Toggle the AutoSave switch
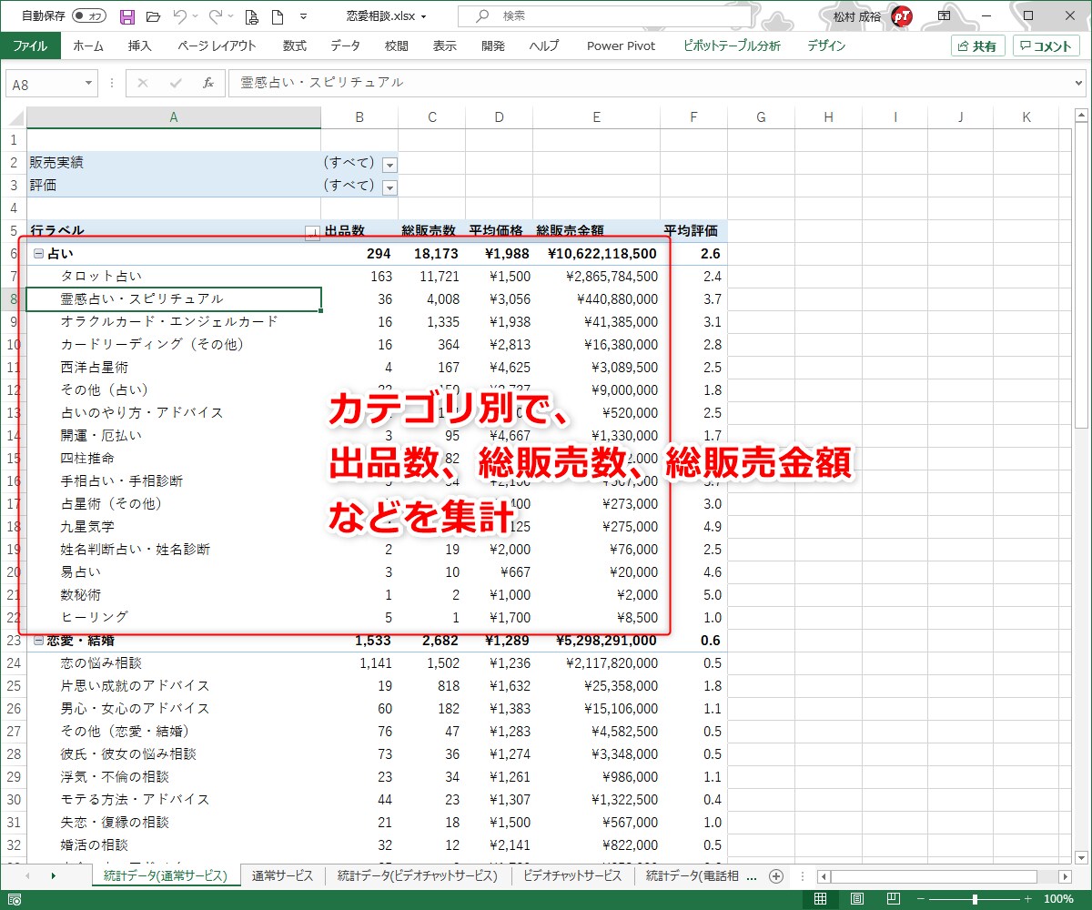This screenshot has width=1092, height=910. [88, 16]
